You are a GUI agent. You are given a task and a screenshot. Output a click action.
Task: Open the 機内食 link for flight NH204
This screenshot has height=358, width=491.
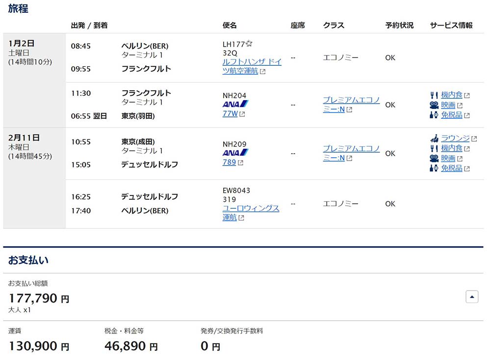pos(452,95)
